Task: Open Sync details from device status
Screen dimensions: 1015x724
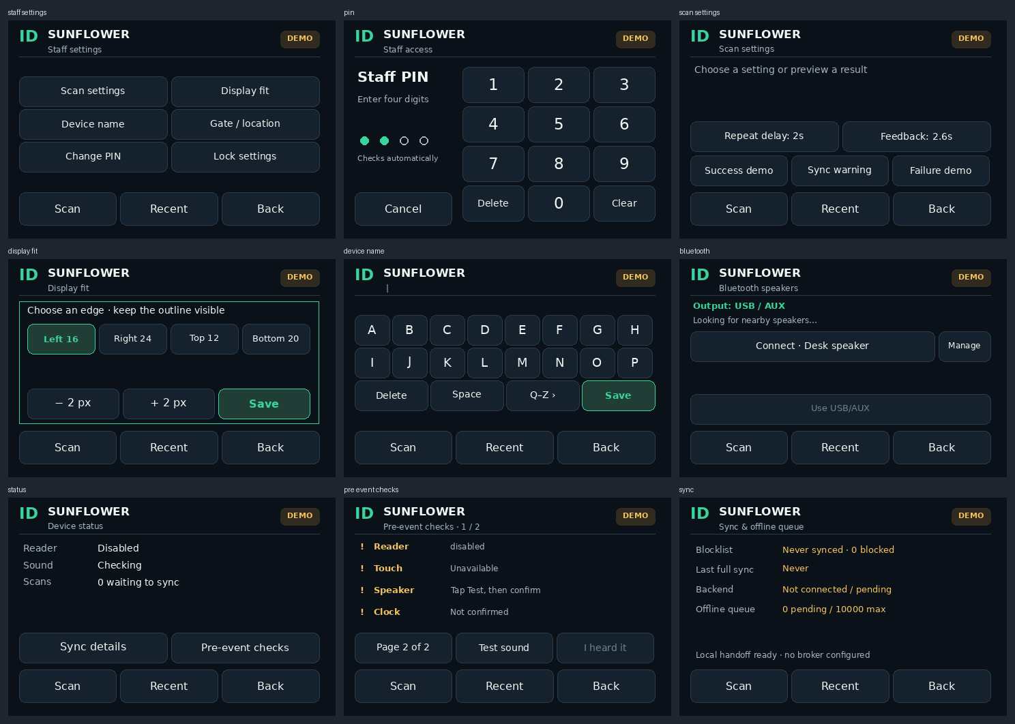Action: tap(93, 648)
